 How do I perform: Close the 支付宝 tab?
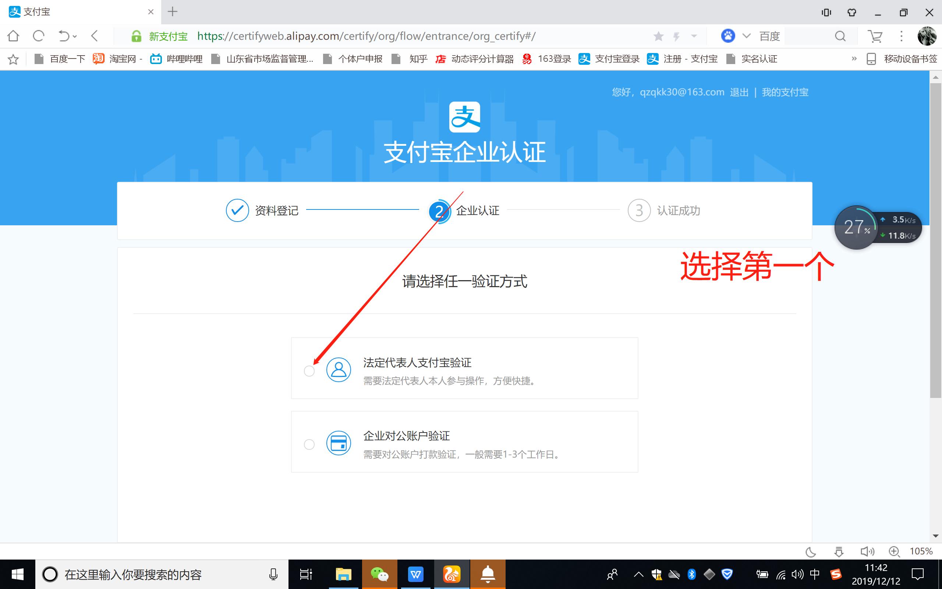point(150,12)
